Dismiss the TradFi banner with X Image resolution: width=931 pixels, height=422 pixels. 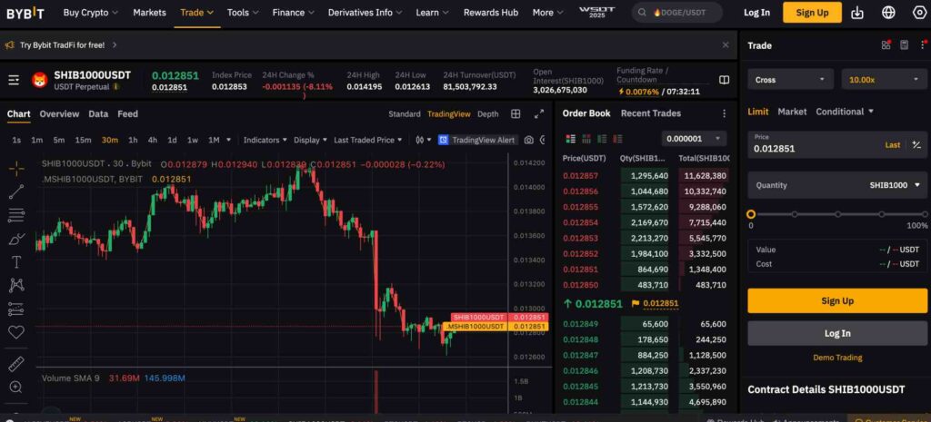click(x=726, y=45)
